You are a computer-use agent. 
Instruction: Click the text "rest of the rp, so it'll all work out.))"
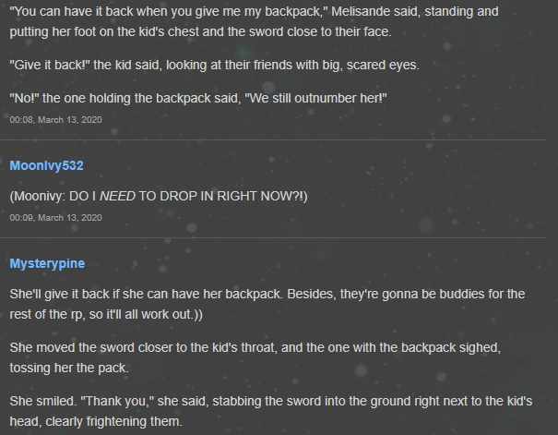[x=106, y=315]
